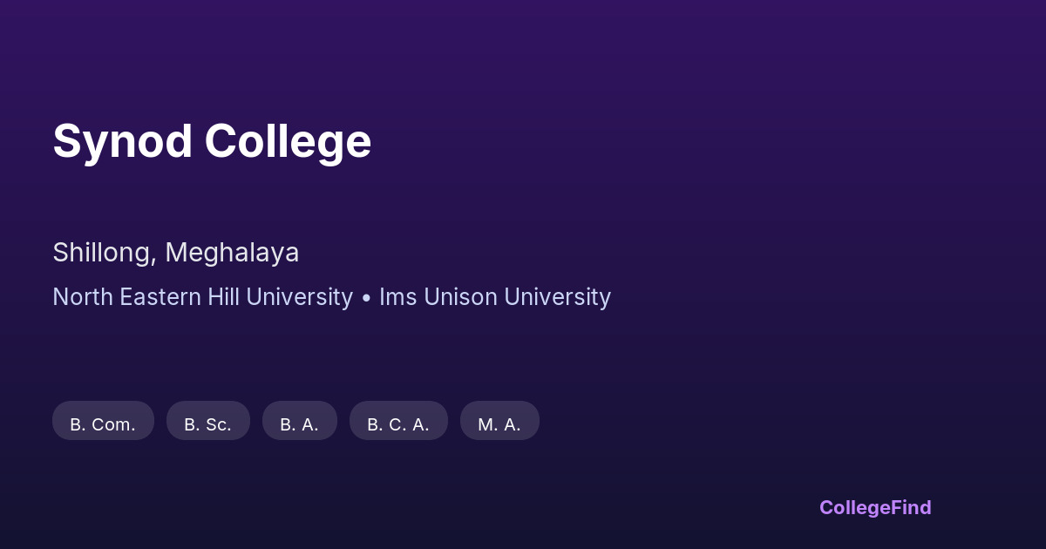Click the CollegeFind brand logo
This screenshot has height=549, width=1046.
874,507
